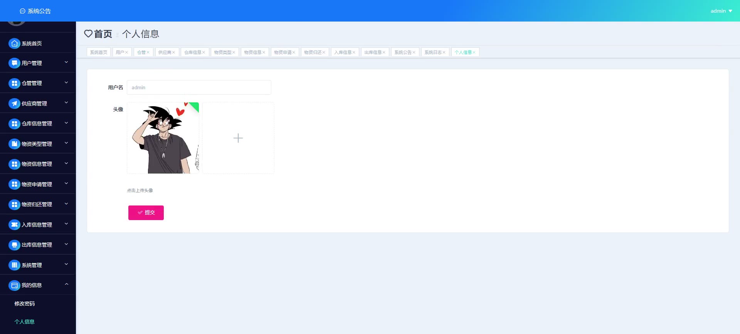Open the admin dropdown in top right

[721, 11]
